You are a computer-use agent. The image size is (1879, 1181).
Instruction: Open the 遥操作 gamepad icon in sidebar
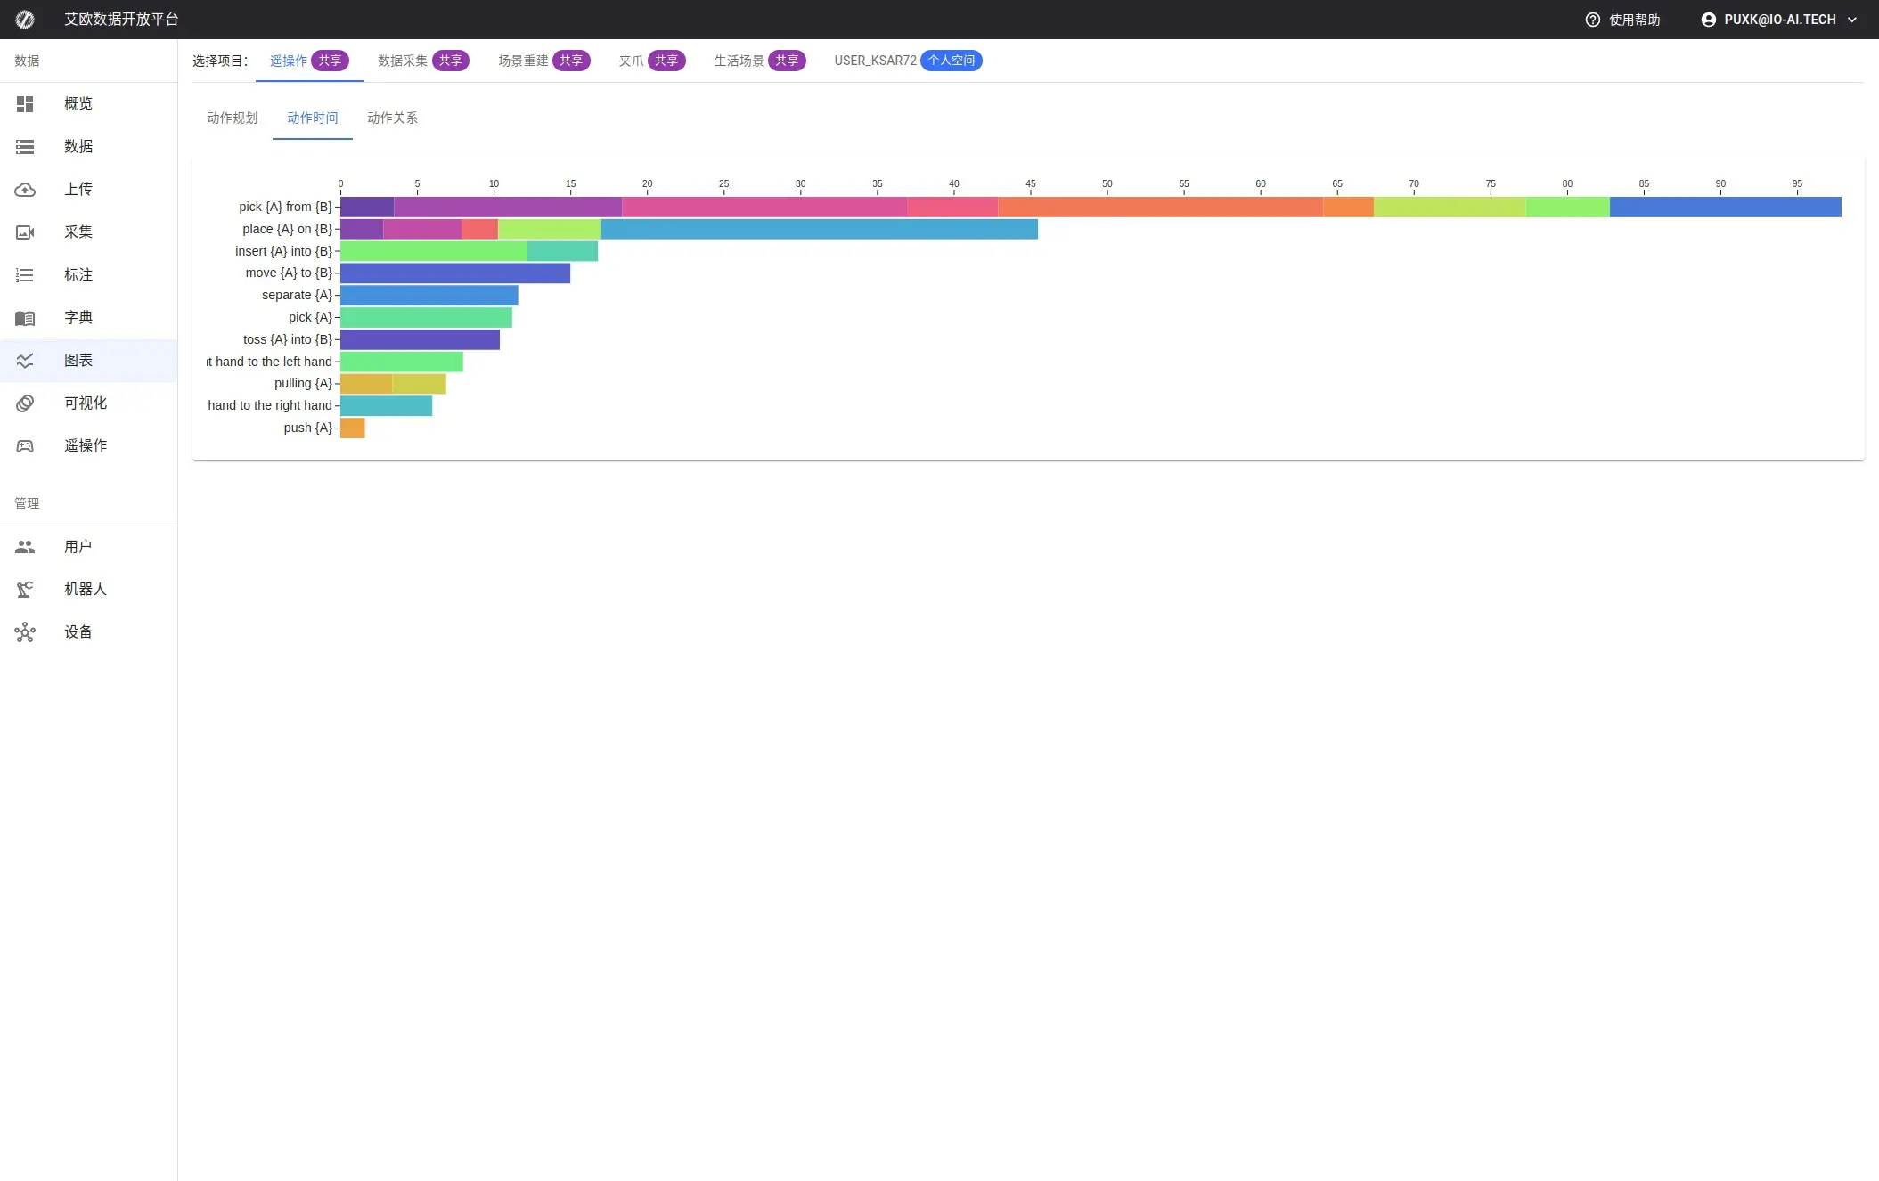(x=25, y=446)
